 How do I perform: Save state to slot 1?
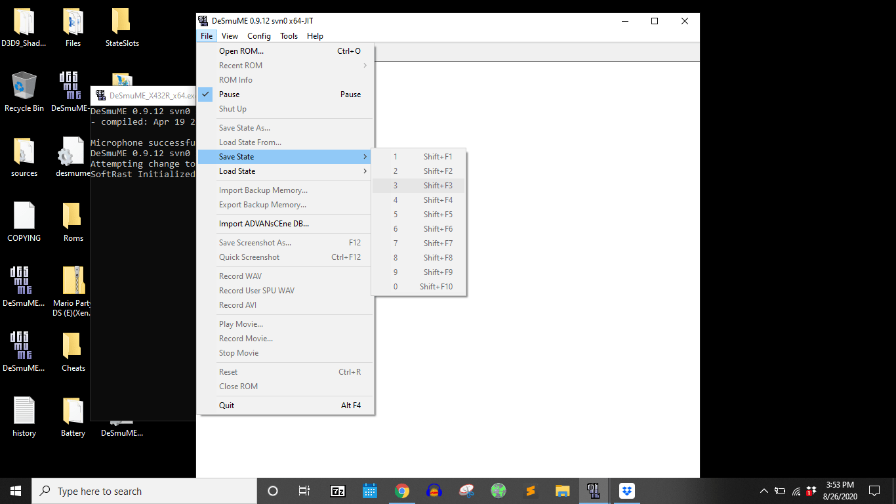[418, 157]
